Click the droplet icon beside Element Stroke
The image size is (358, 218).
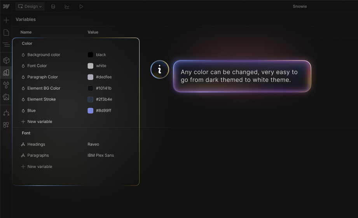point(23,100)
